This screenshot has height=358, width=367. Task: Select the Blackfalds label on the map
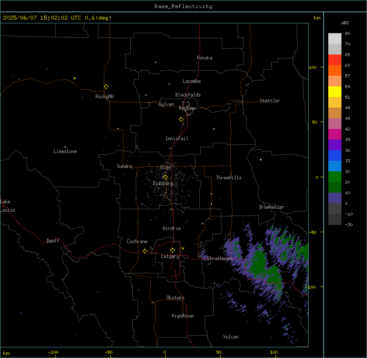[188, 95]
